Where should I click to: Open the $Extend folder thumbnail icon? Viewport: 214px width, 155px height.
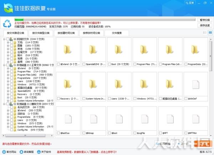[67, 50]
